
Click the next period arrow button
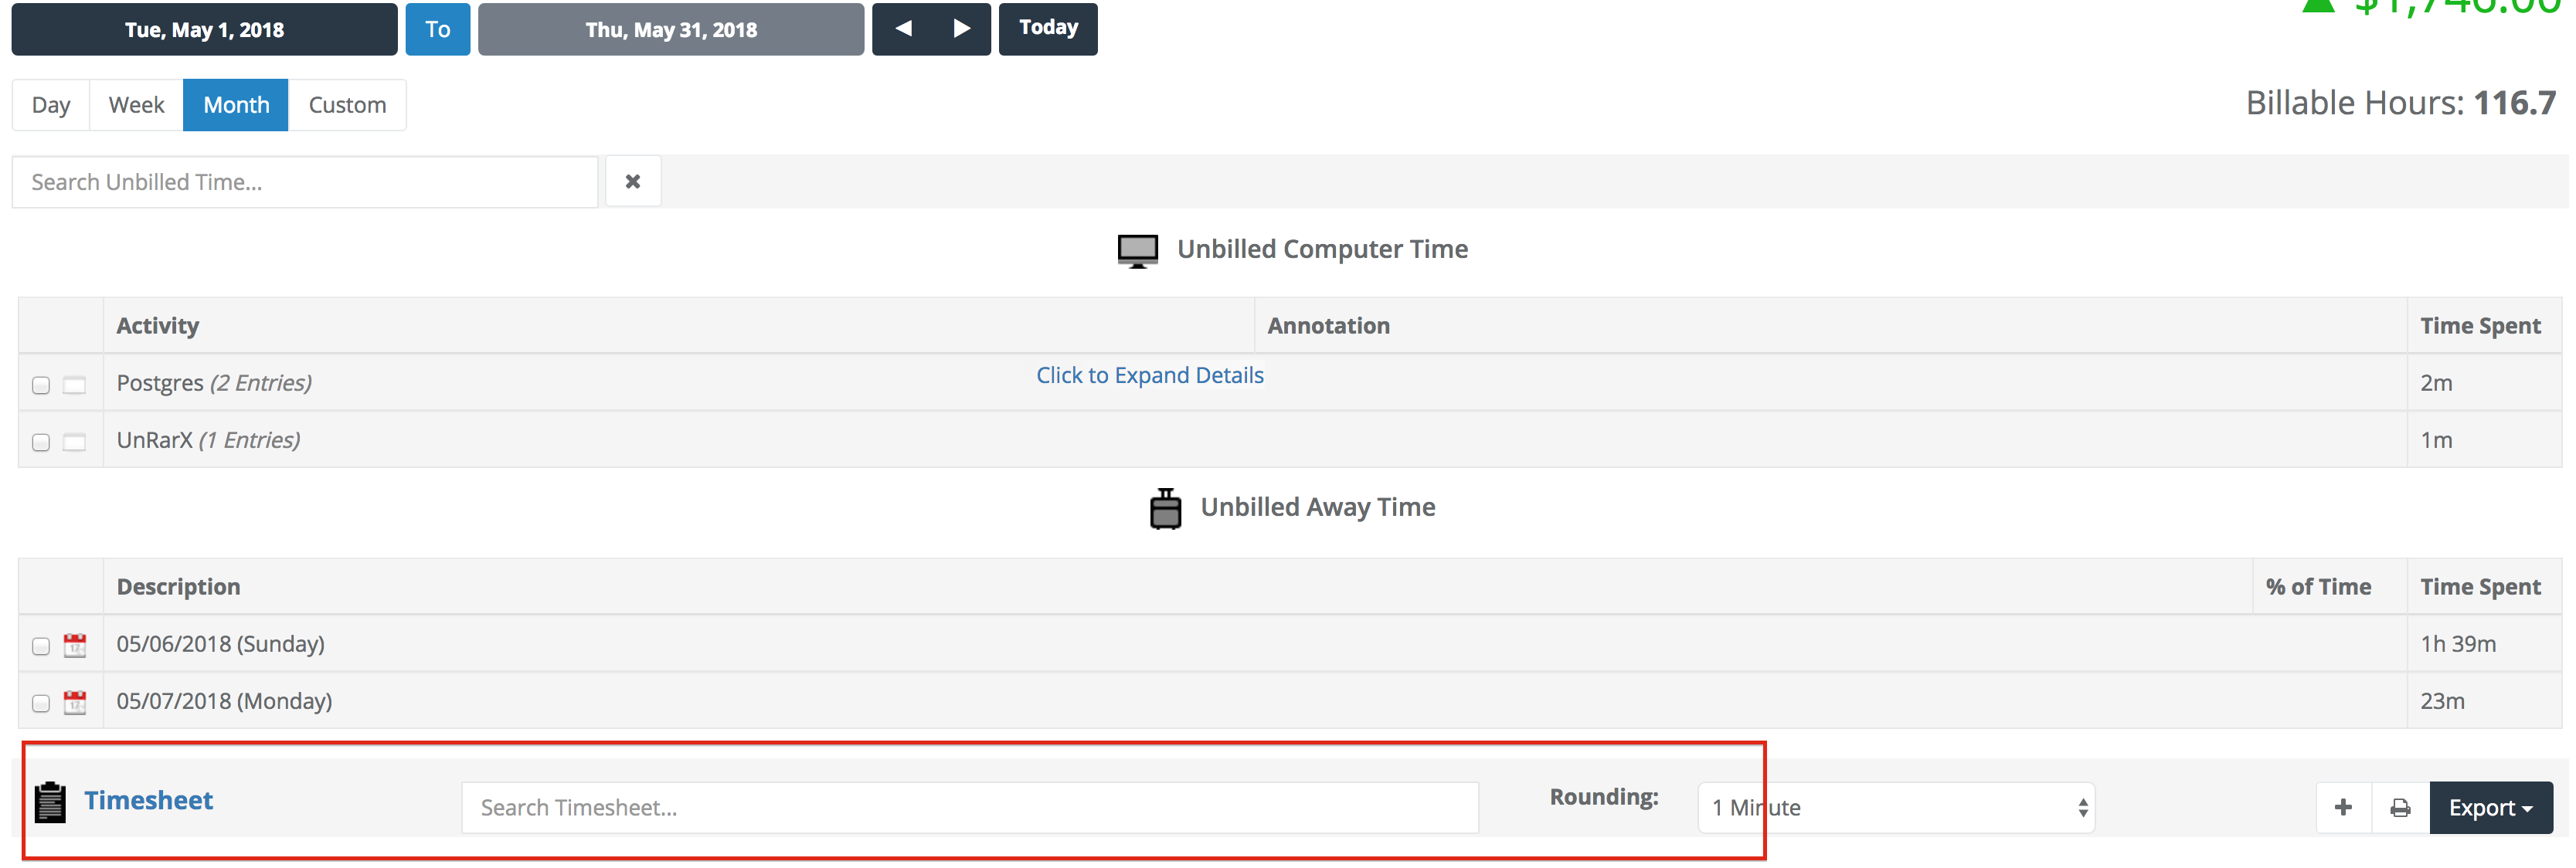(961, 29)
